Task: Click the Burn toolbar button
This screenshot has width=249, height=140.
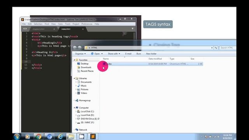Action: pyautogui.click(x=139, y=54)
